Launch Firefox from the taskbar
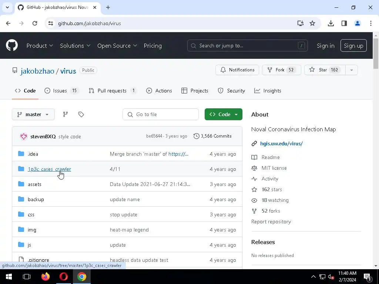The image size is (379, 284). coord(45,277)
